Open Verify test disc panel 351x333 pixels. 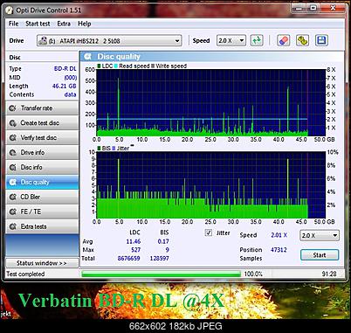coord(42,137)
